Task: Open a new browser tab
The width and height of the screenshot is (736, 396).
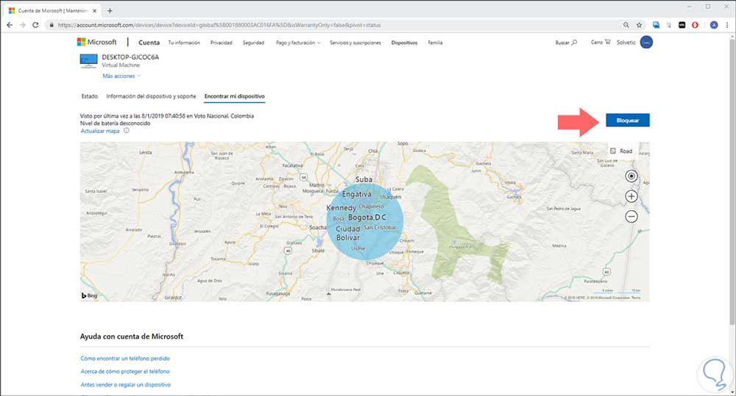Action: (110, 10)
